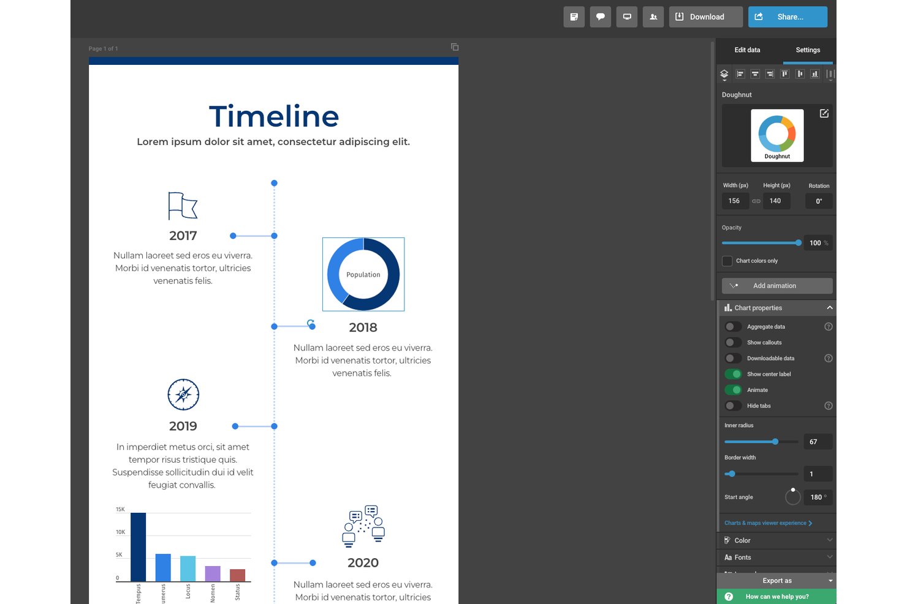Open Charts & maps viewer experience link

tap(768, 523)
